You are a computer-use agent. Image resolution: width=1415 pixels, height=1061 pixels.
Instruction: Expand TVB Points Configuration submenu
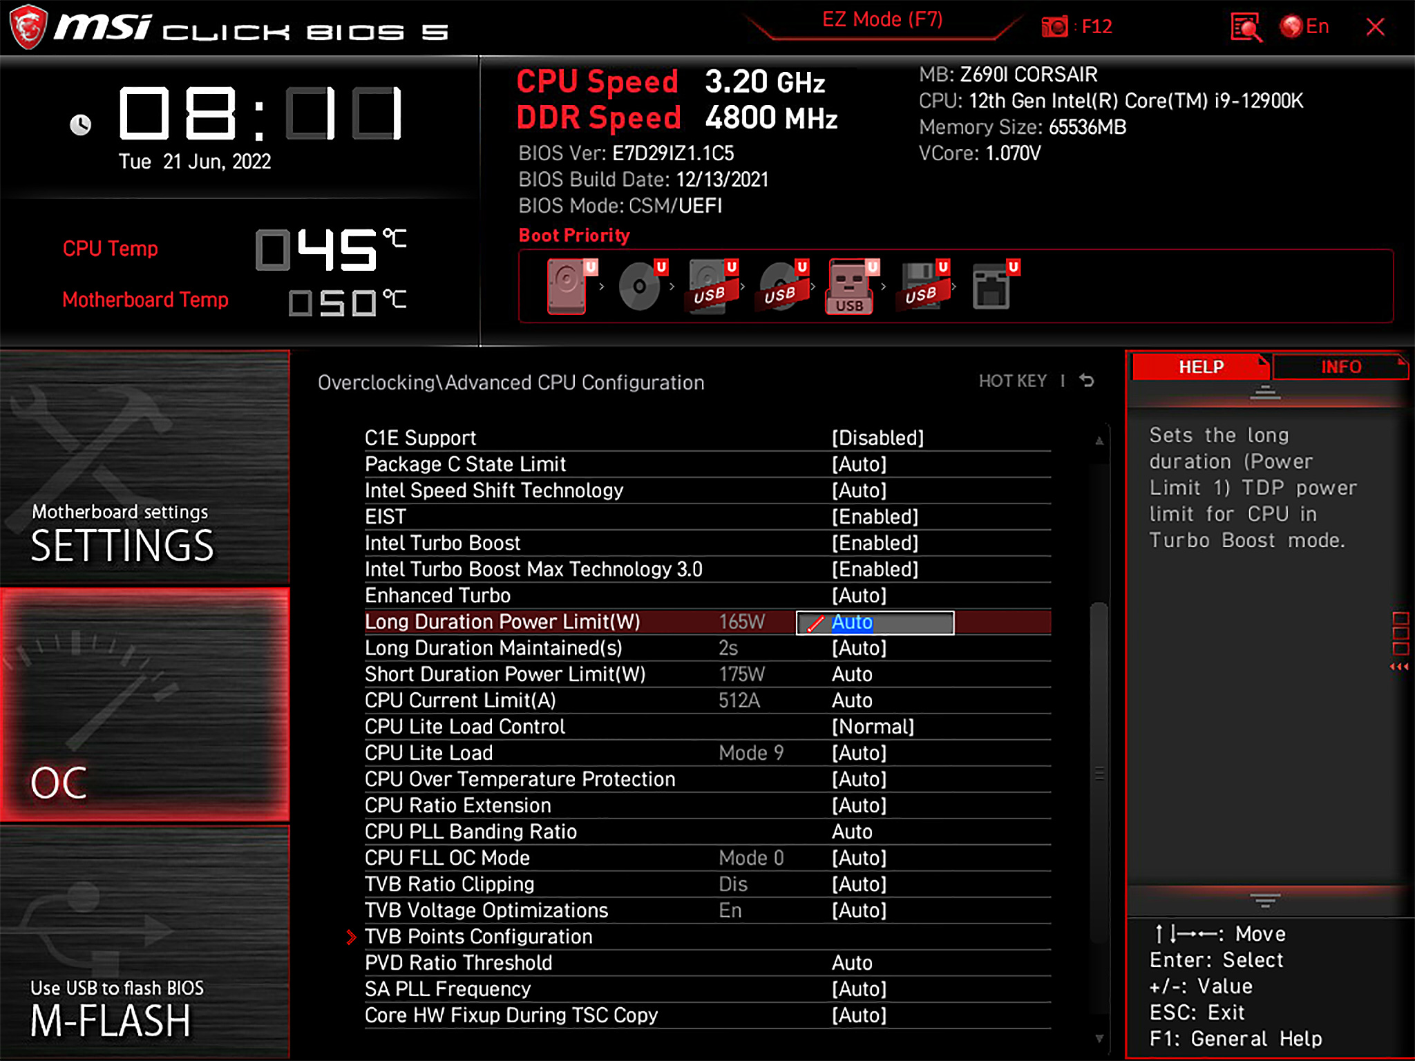coord(478,937)
